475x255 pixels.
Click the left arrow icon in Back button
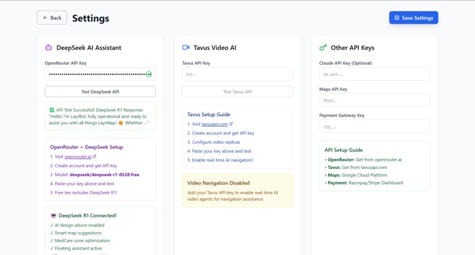point(45,18)
